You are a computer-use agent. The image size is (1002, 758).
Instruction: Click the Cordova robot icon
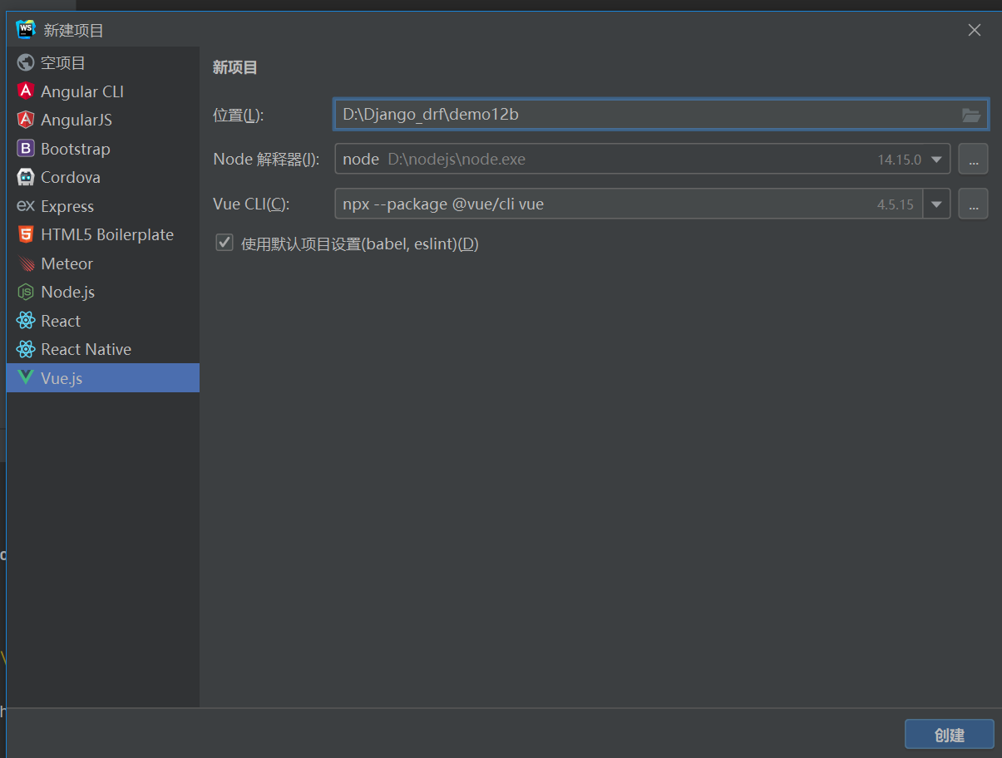coord(26,177)
